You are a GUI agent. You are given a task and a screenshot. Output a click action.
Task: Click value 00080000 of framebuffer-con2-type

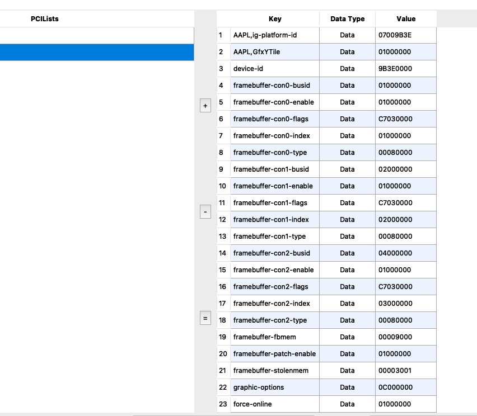pyautogui.click(x=406, y=320)
